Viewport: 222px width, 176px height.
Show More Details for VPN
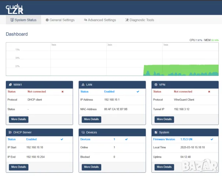[164, 119]
